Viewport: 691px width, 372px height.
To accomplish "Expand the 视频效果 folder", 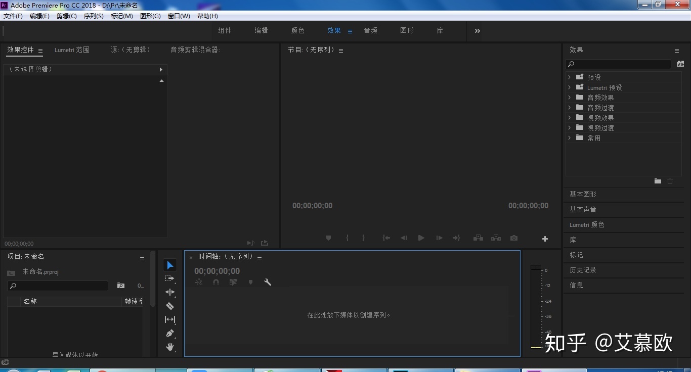I will tap(569, 118).
